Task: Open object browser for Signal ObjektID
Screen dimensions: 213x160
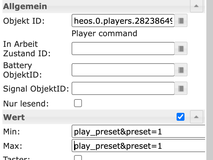Action: [x=181, y=89]
